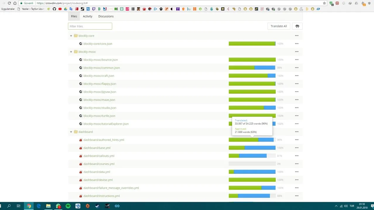Open the Yahoo bookmark icon

[x=178, y=9]
